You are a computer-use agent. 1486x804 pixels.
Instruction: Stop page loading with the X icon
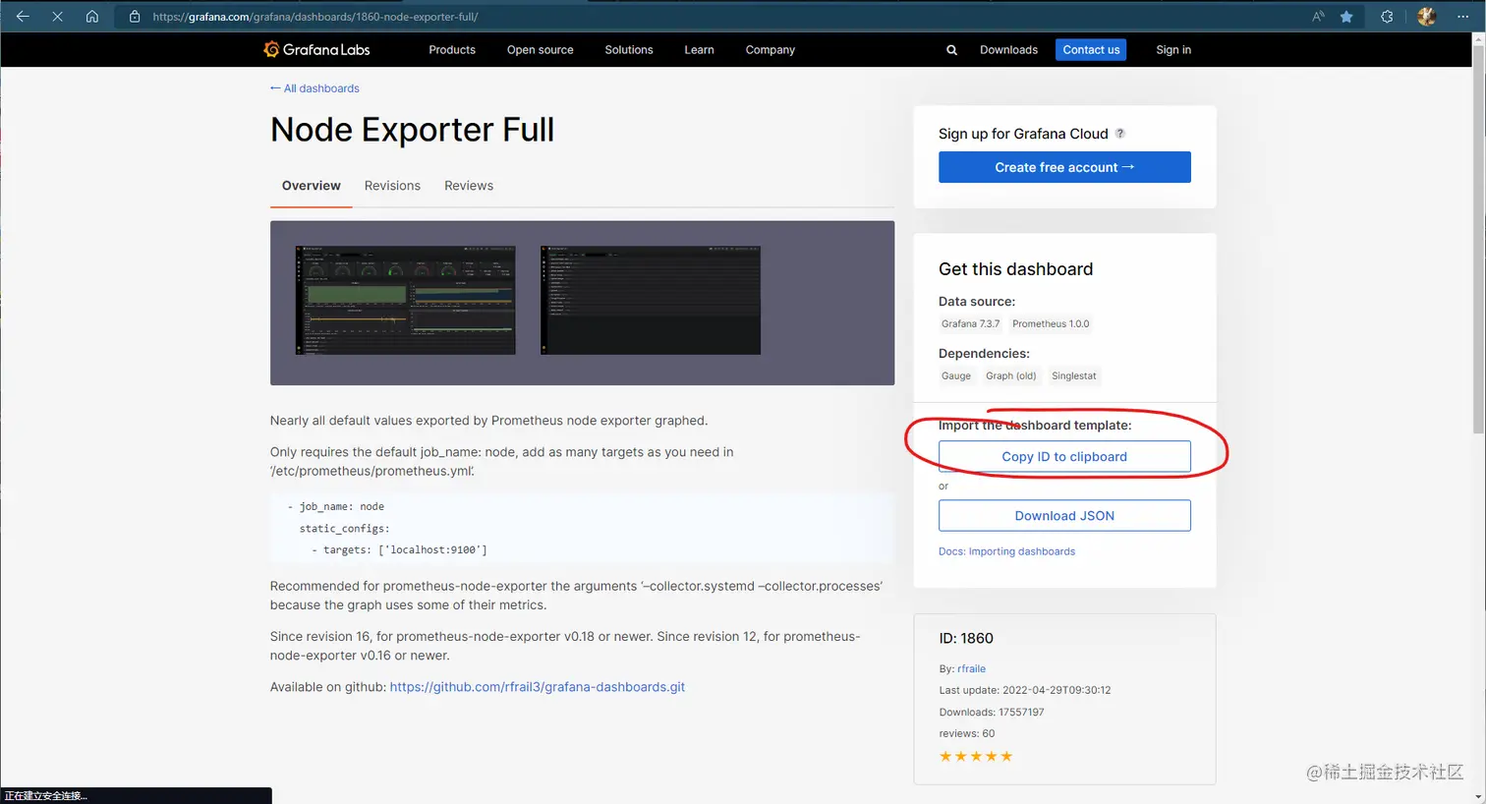(x=57, y=17)
